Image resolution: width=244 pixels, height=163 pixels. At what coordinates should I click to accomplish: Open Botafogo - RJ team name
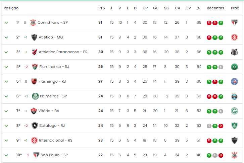click(x=52, y=126)
